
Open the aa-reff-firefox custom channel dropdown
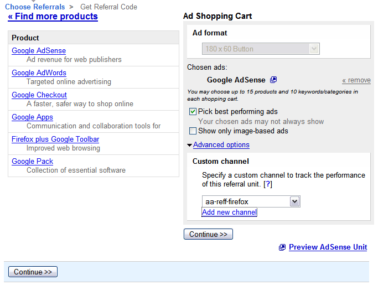tap(251, 201)
